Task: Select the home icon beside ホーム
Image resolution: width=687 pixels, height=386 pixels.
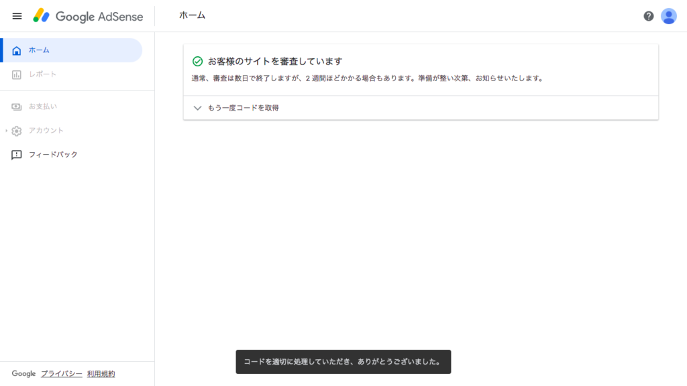Action: pyautogui.click(x=15, y=50)
